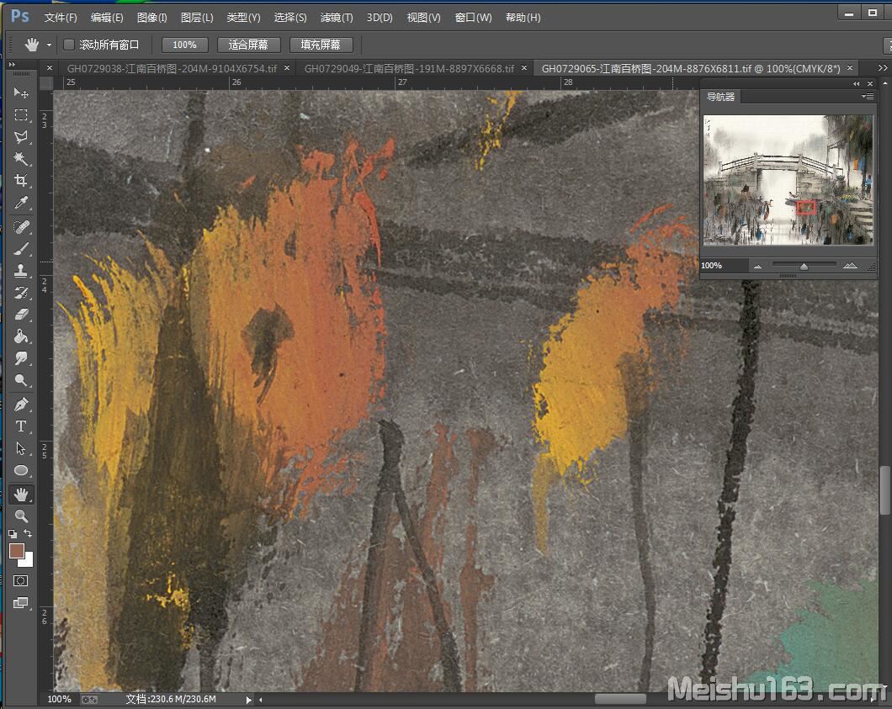Image resolution: width=892 pixels, height=709 pixels.
Task: Select the Path Selection tool
Action: (x=21, y=448)
